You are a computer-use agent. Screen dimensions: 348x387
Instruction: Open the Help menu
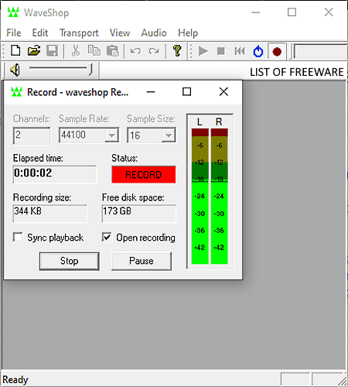tap(188, 33)
